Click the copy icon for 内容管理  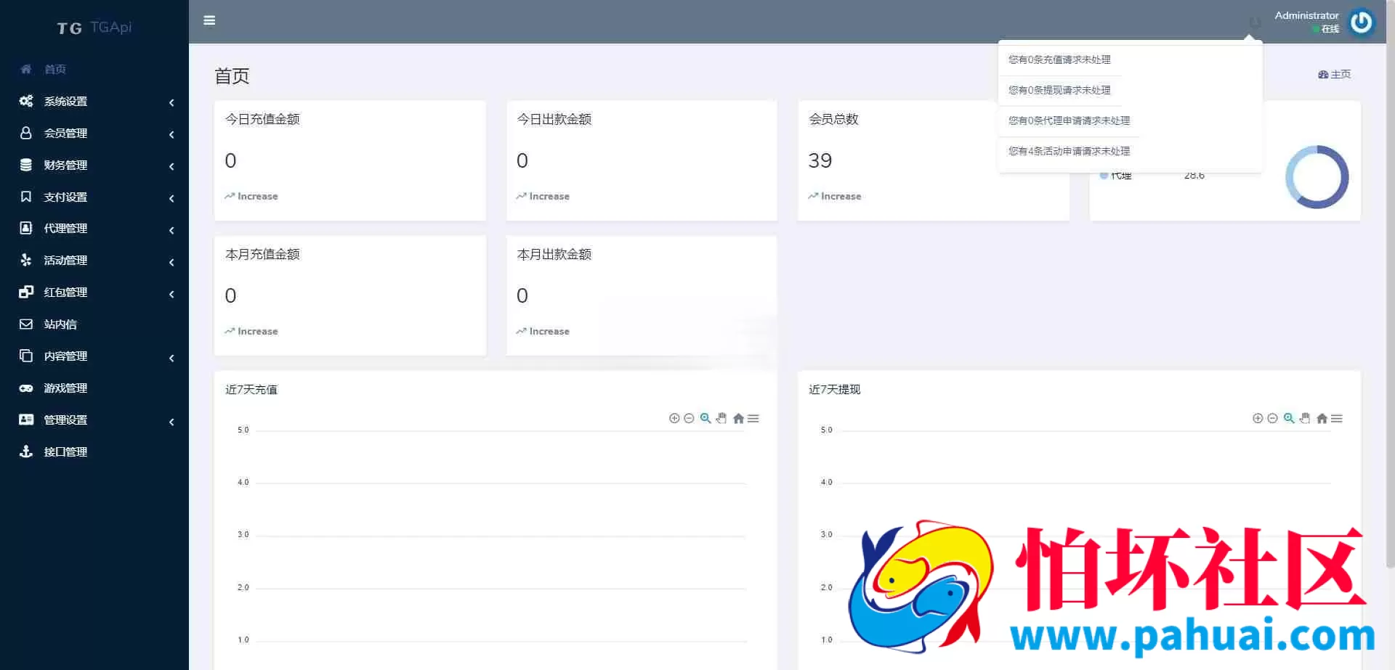tap(26, 356)
